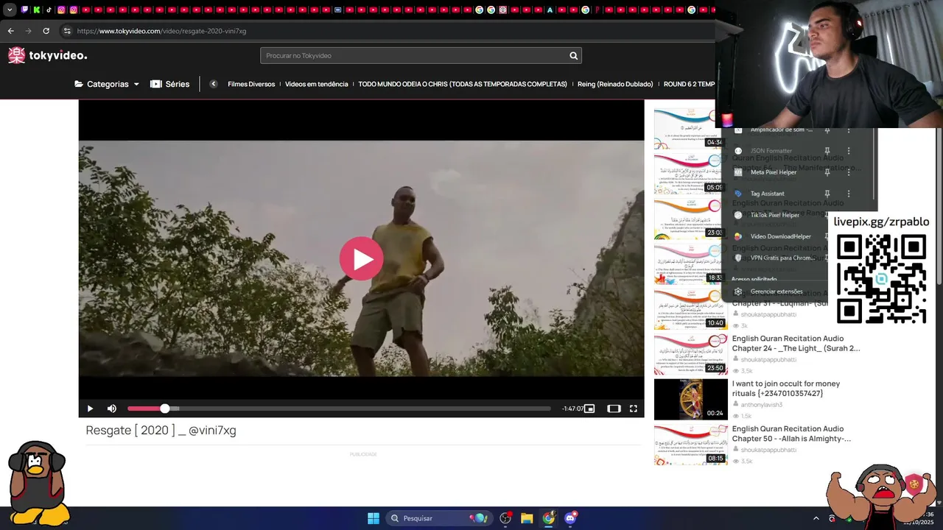Open Chapter 50 Allah is Almighty title
This screenshot has height=530, width=943.
point(791,434)
